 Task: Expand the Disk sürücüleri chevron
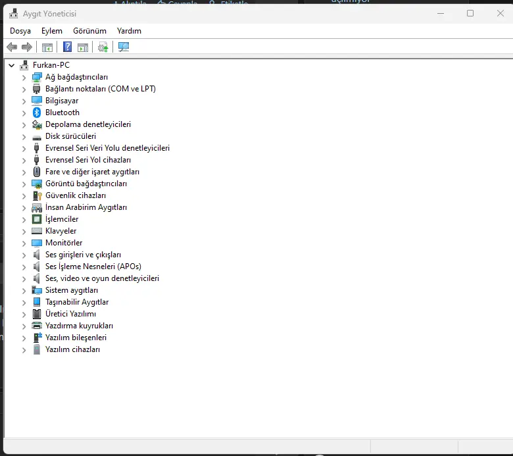24,137
